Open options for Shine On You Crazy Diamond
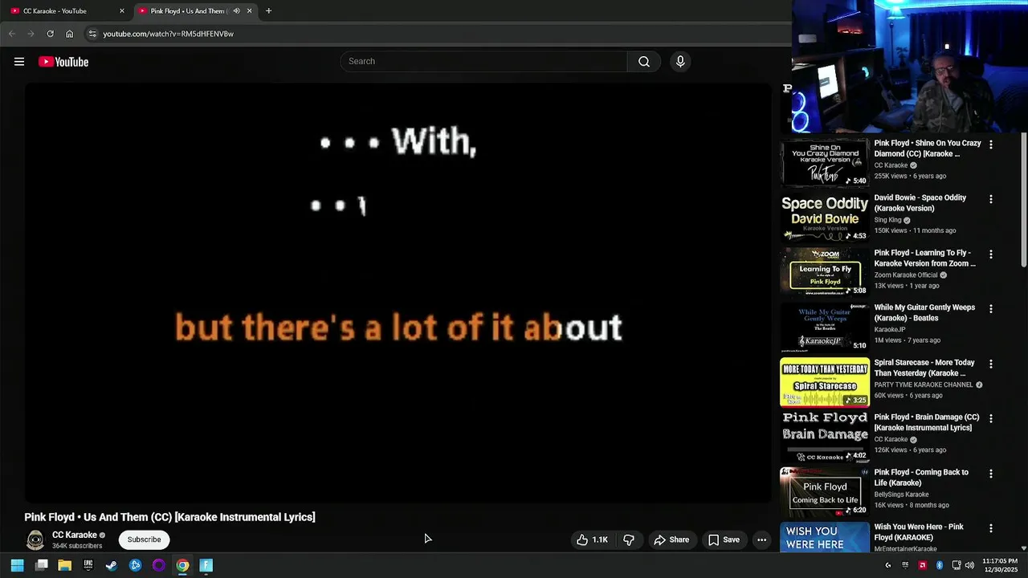Viewport: 1028px width, 578px height. click(x=991, y=144)
